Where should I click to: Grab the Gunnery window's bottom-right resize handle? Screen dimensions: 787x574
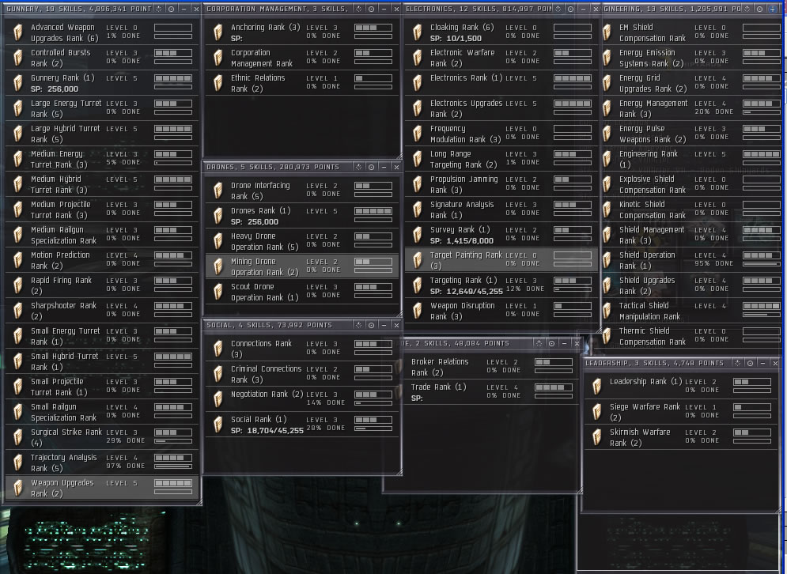click(x=199, y=502)
